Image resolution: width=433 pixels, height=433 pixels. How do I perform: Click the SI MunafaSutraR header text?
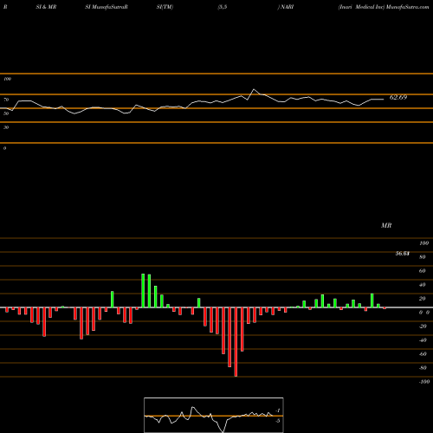click(x=107, y=7)
